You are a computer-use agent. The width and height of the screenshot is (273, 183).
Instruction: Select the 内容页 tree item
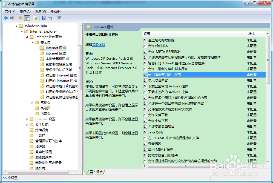pos(45,114)
